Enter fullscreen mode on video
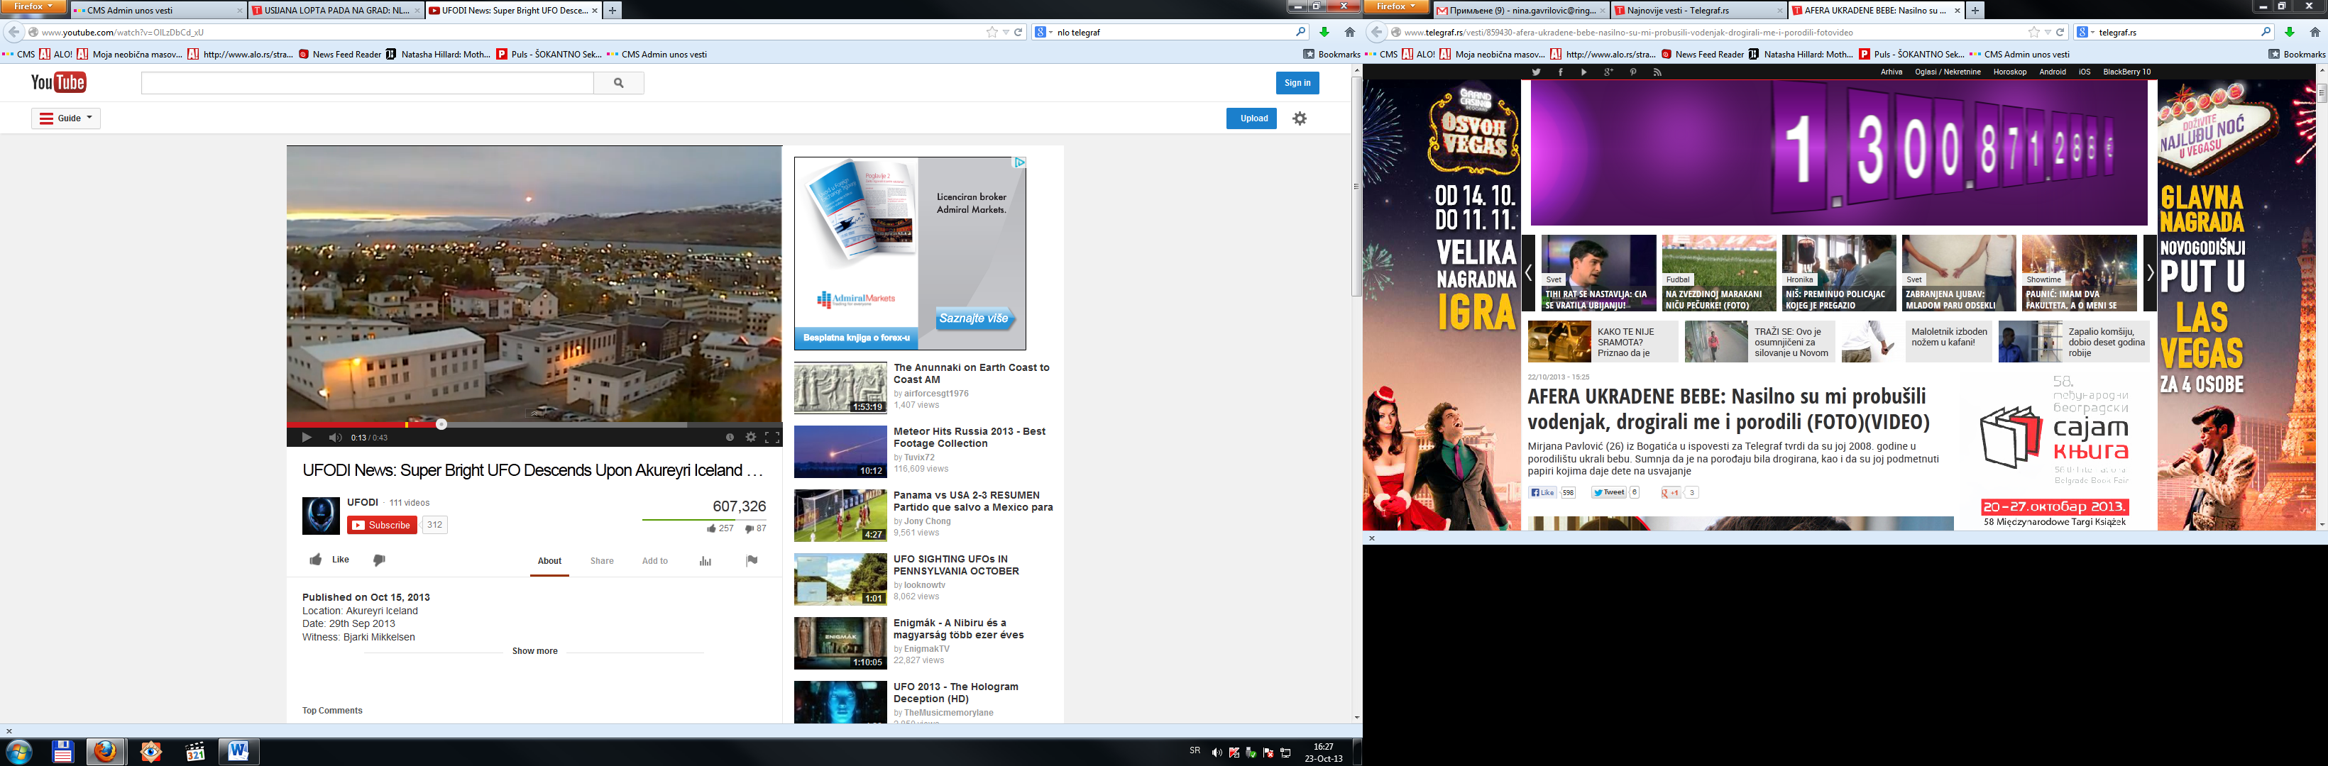This screenshot has width=2328, height=766. 772,437
